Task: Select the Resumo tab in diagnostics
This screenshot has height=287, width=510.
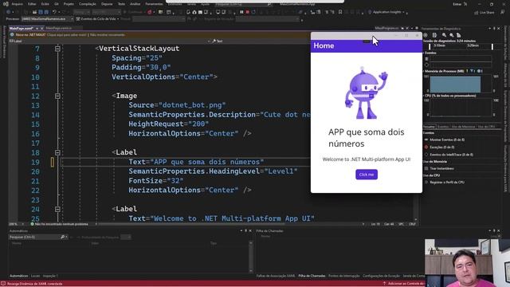Action: point(429,127)
